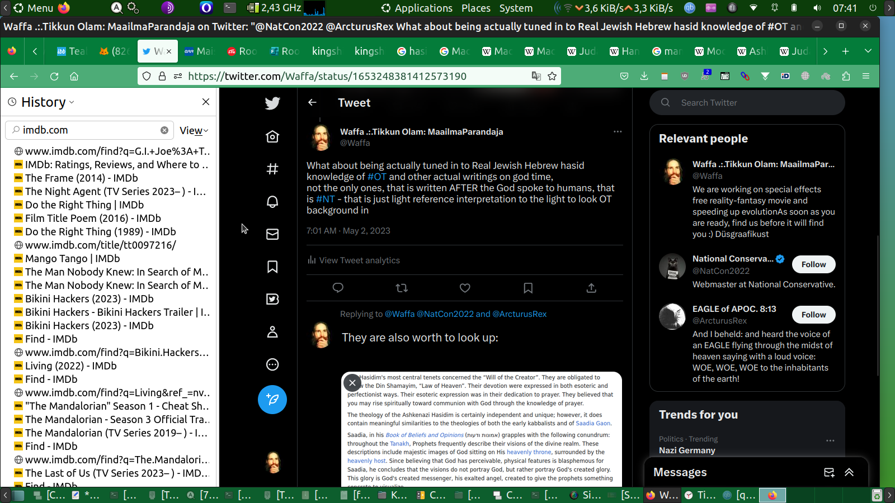Open Twitter Messages envelope icon in sidebar
The width and height of the screenshot is (895, 503).
point(272,234)
